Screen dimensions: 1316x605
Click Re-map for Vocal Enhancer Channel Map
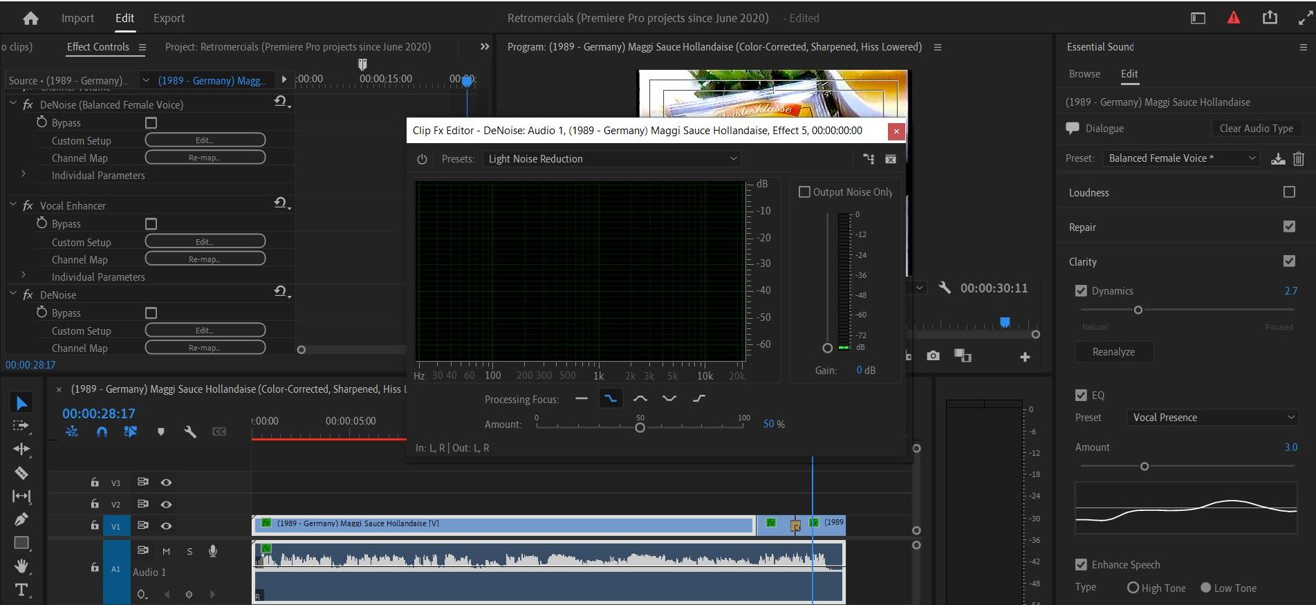pos(205,259)
